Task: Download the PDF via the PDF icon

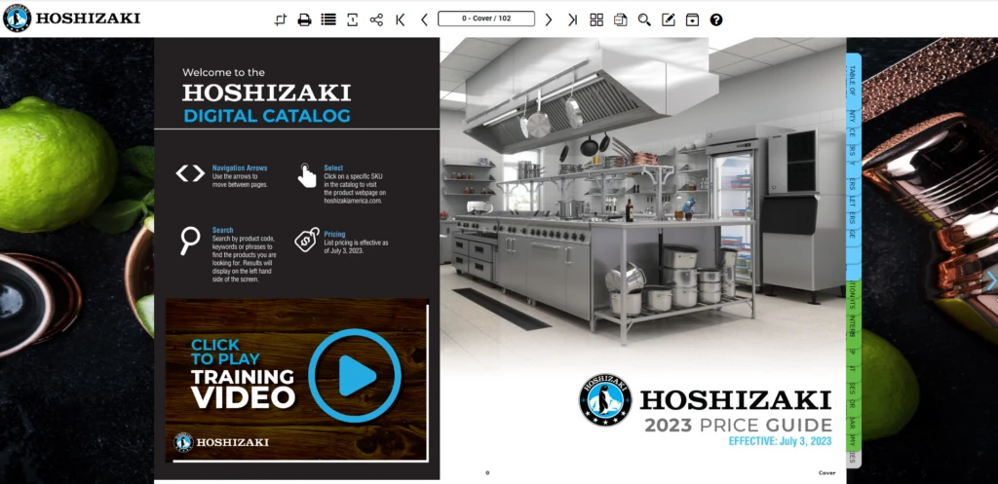Action: click(620, 19)
